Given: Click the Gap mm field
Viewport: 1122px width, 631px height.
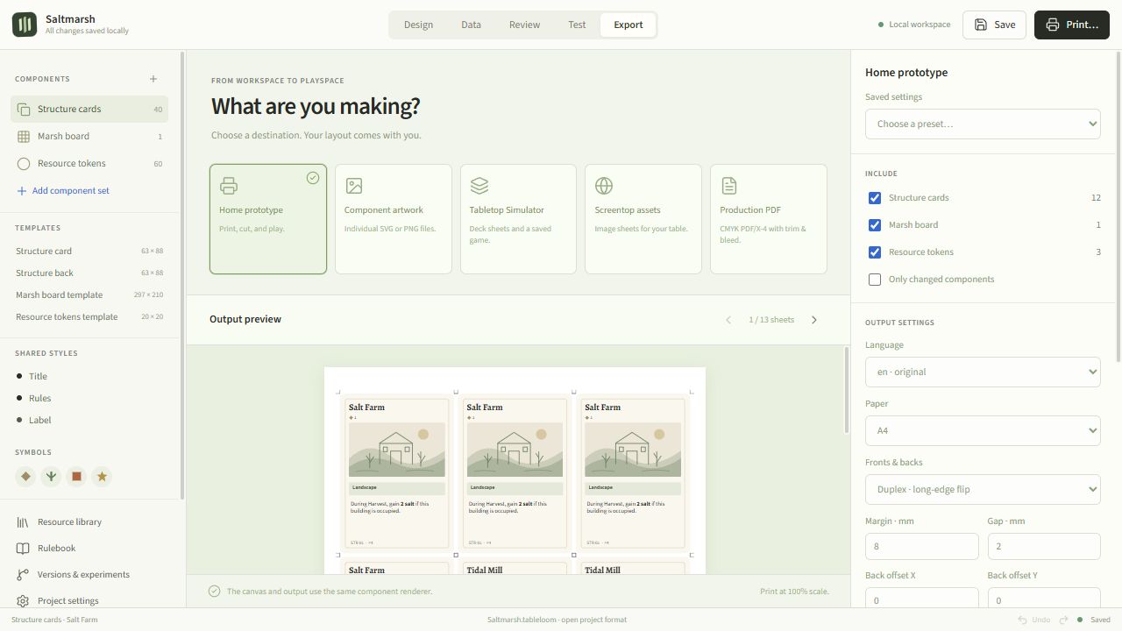Looking at the screenshot, I should 1044,546.
